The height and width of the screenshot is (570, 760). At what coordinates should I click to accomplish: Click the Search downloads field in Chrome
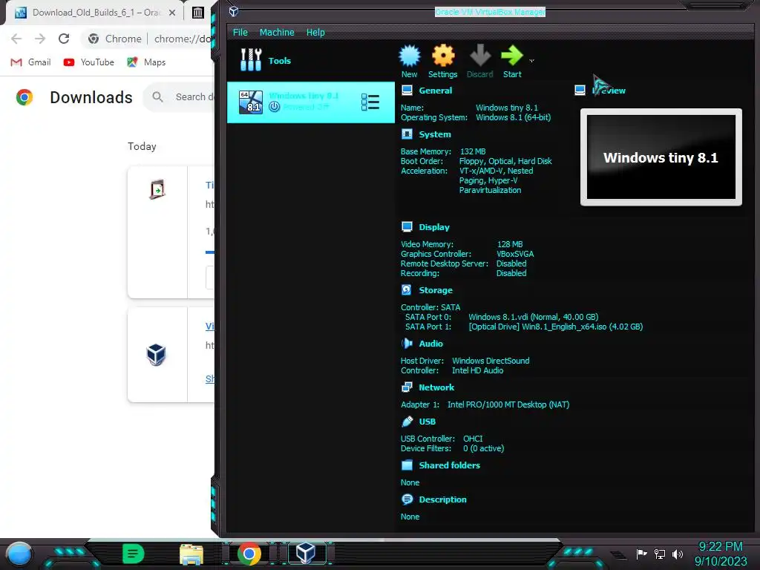(180, 97)
